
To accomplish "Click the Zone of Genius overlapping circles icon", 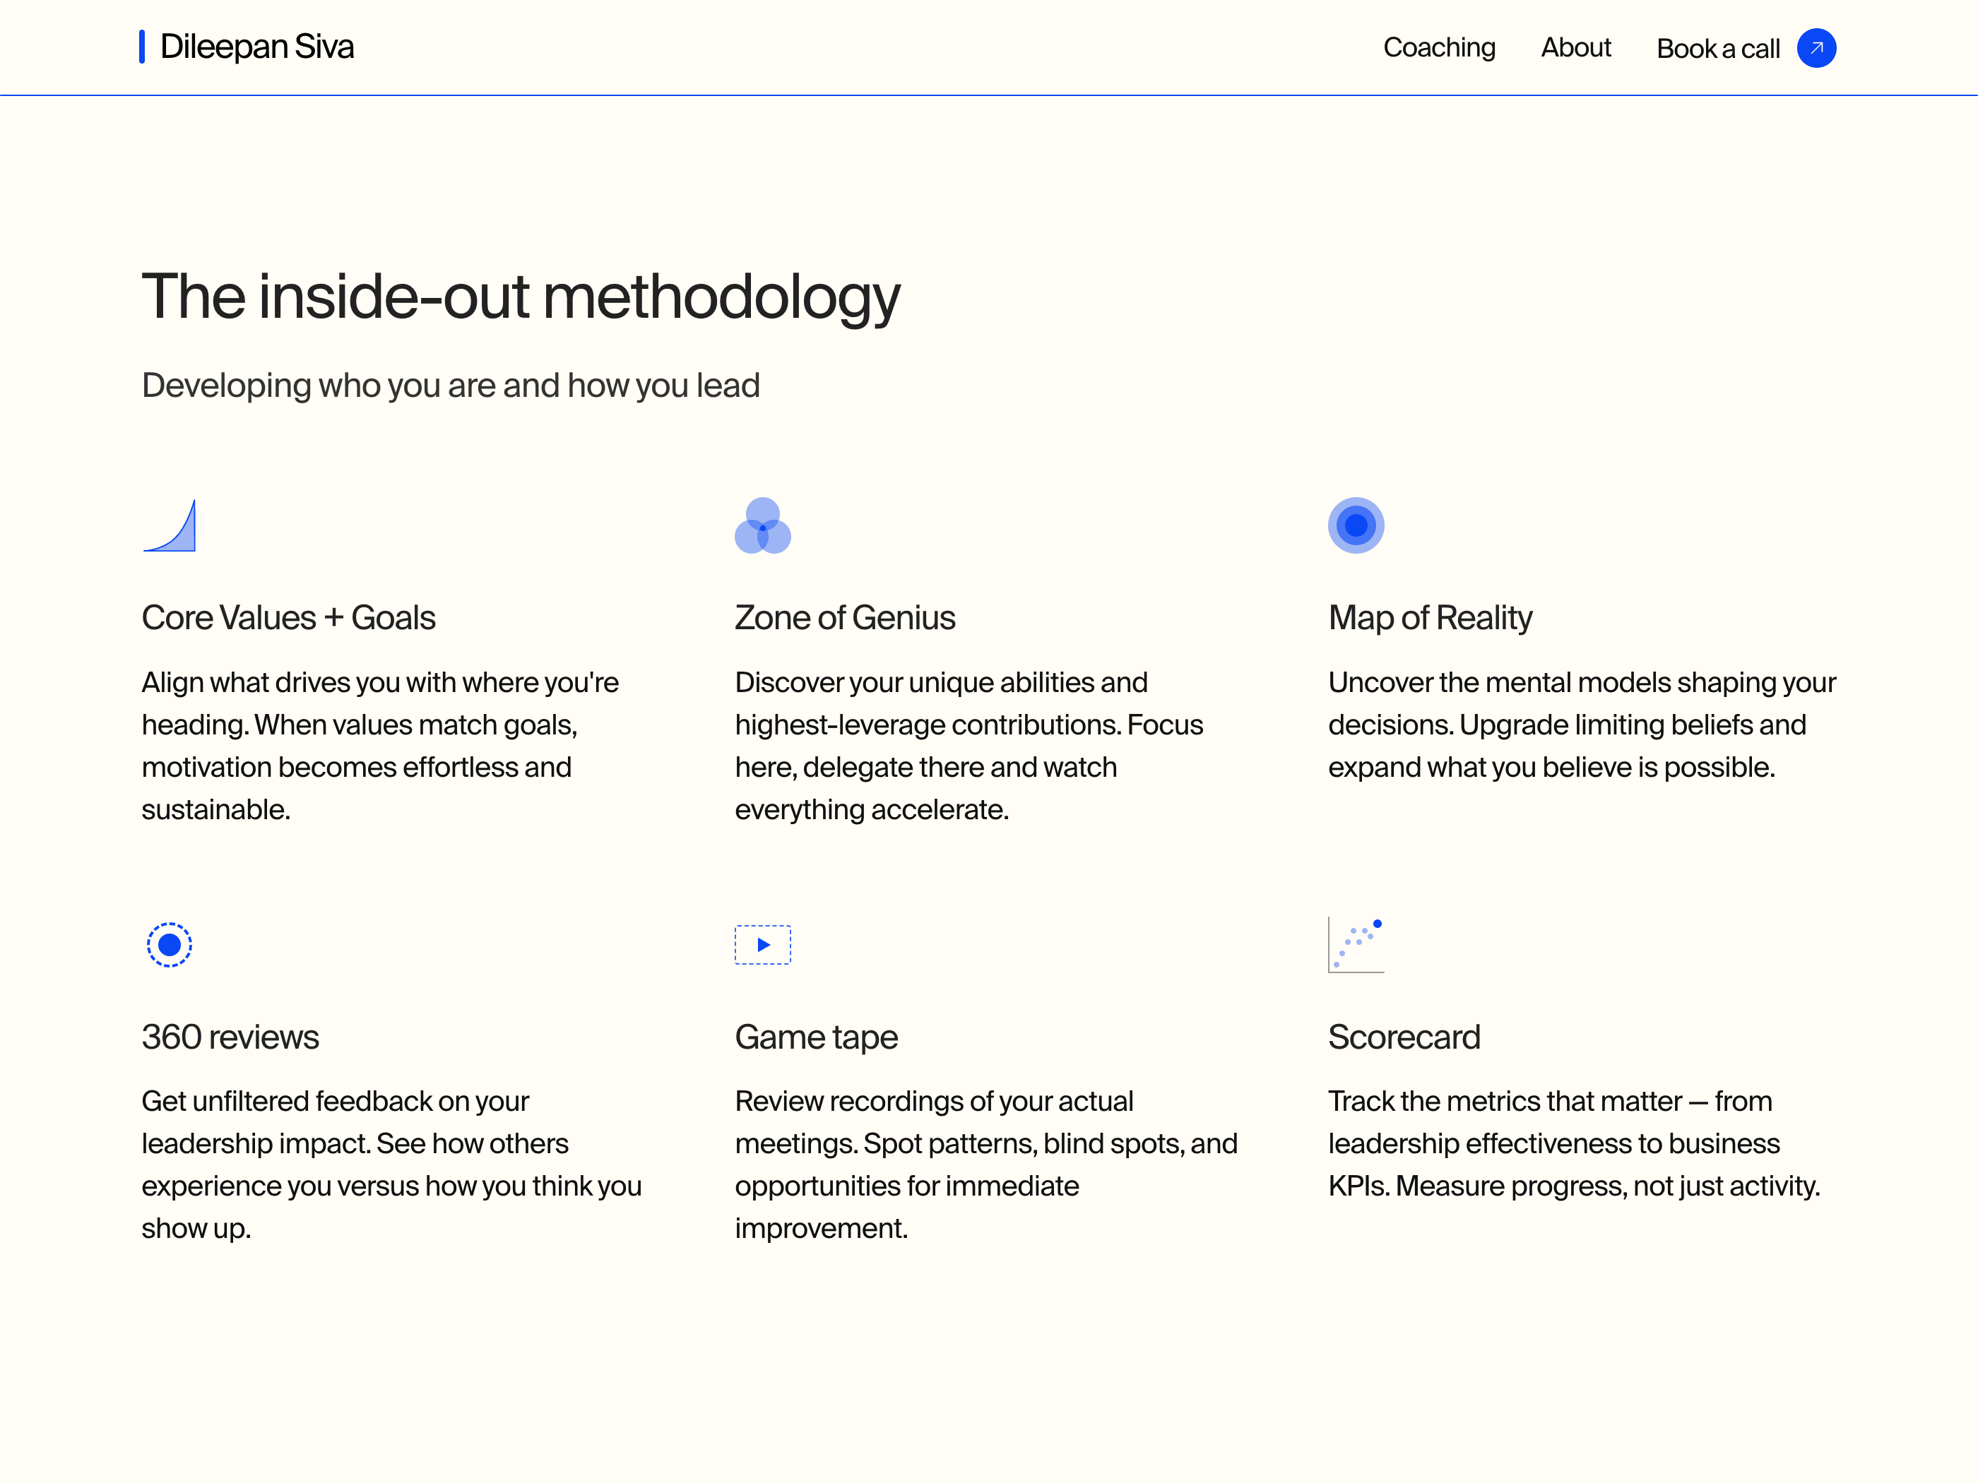I will (763, 525).
